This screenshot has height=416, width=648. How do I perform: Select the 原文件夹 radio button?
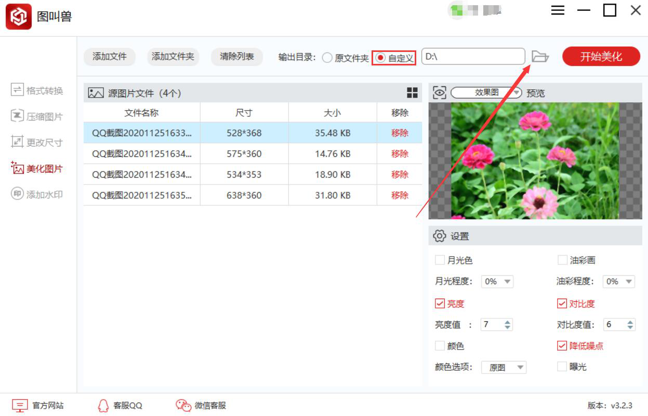327,58
